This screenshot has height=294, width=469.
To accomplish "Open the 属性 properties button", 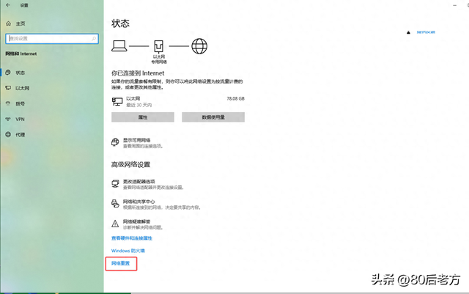I will 143,117.
